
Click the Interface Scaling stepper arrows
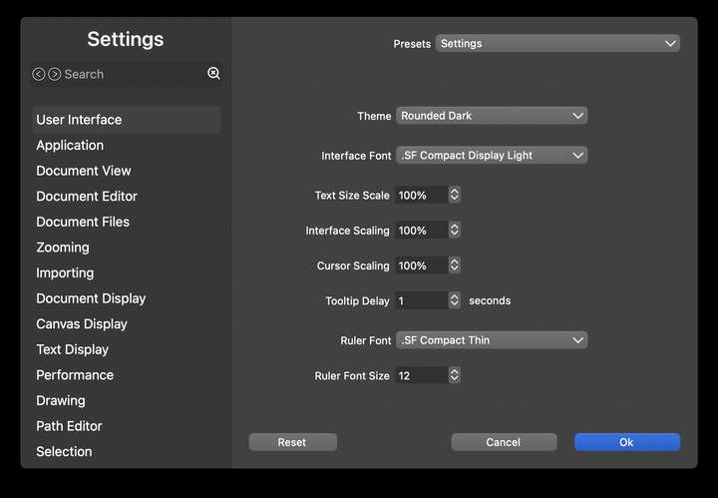pyautogui.click(x=455, y=230)
